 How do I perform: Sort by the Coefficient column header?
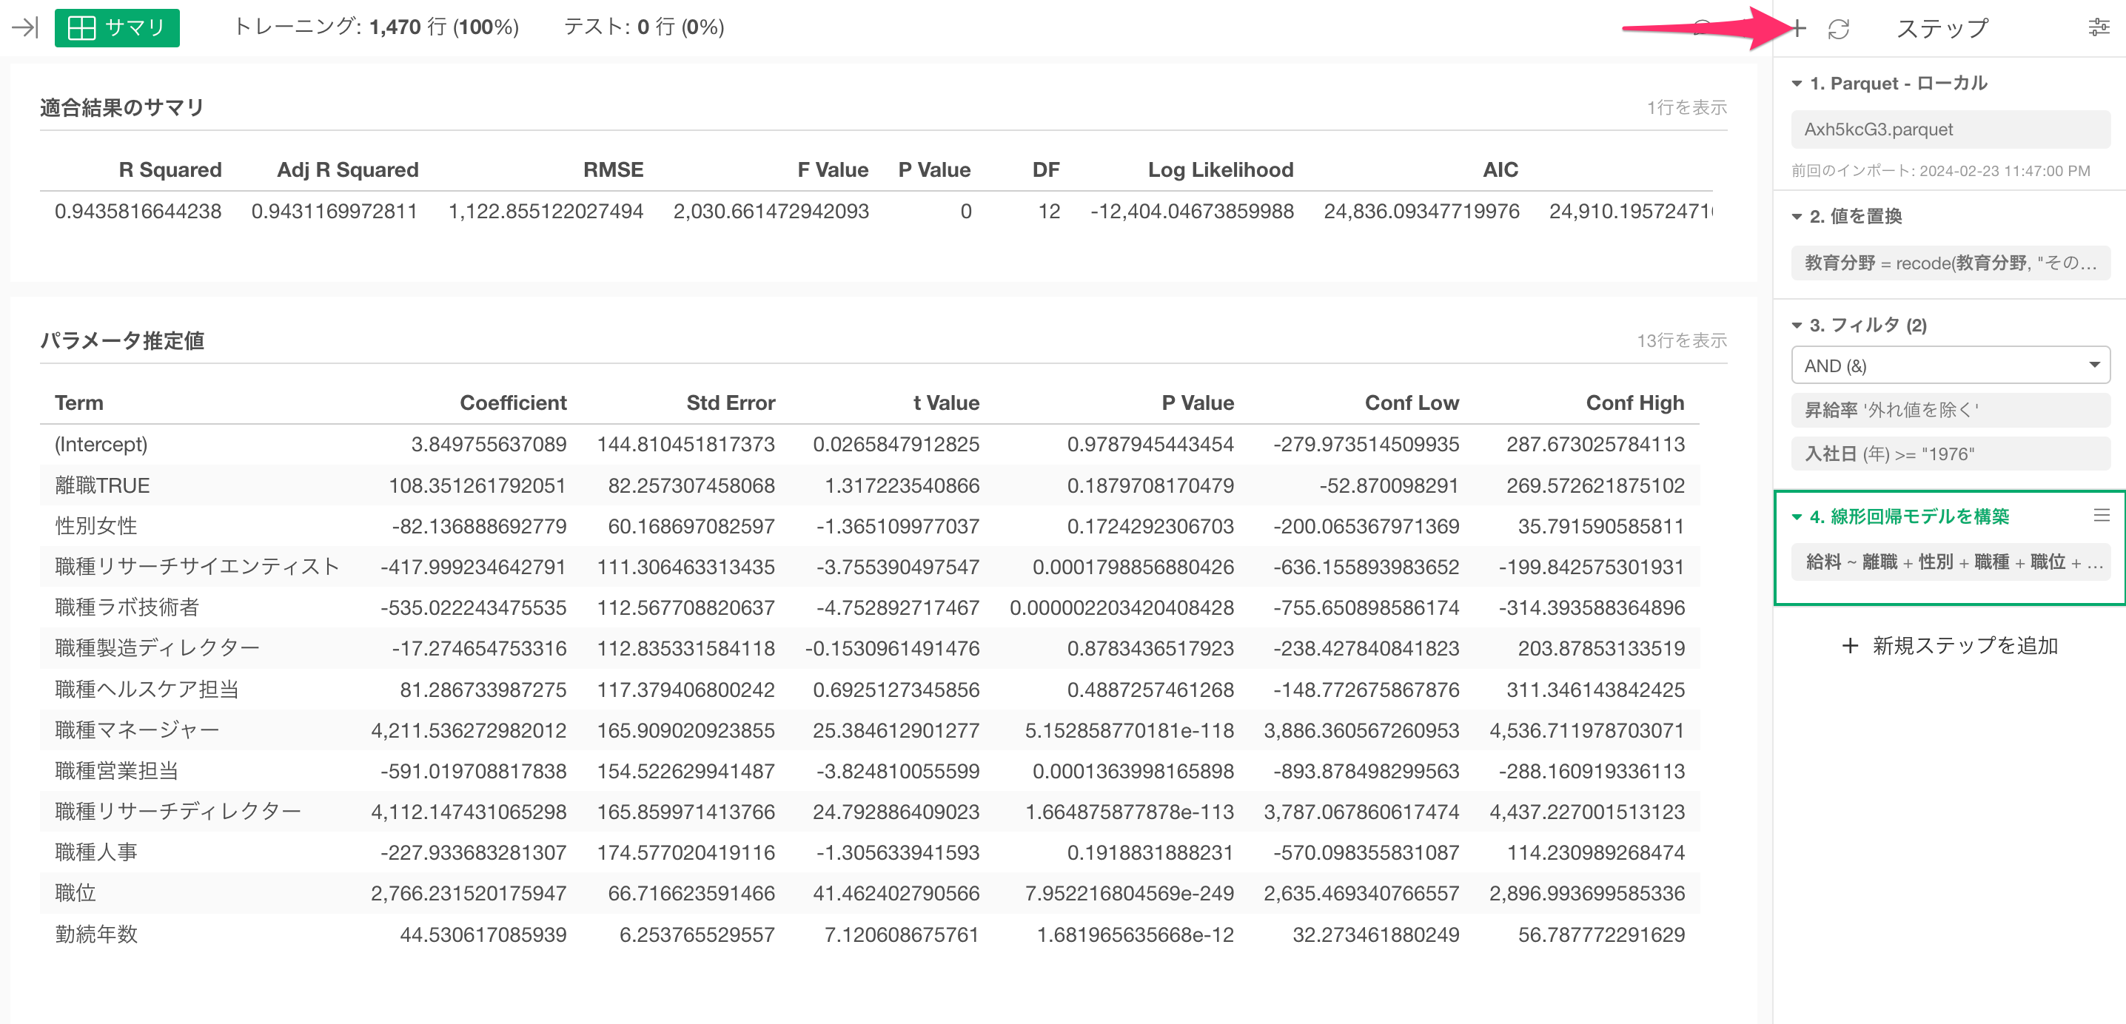point(512,402)
